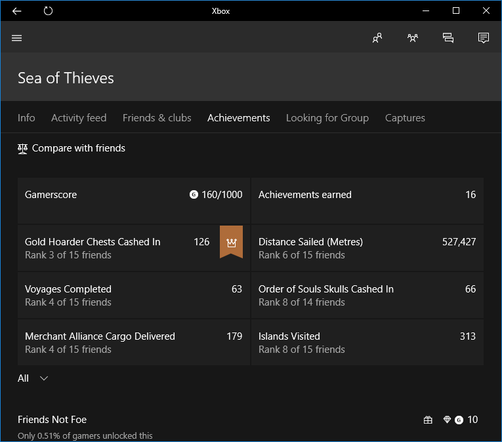
Task: Open the Friends & clubs tab
Action: tap(157, 118)
